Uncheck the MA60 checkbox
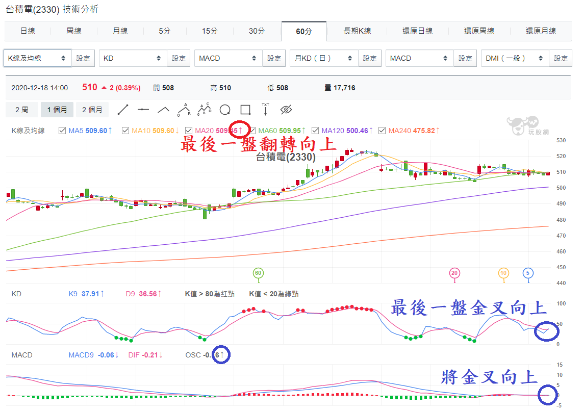The width and height of the screenshot is (583, 411). coord(253,131)
